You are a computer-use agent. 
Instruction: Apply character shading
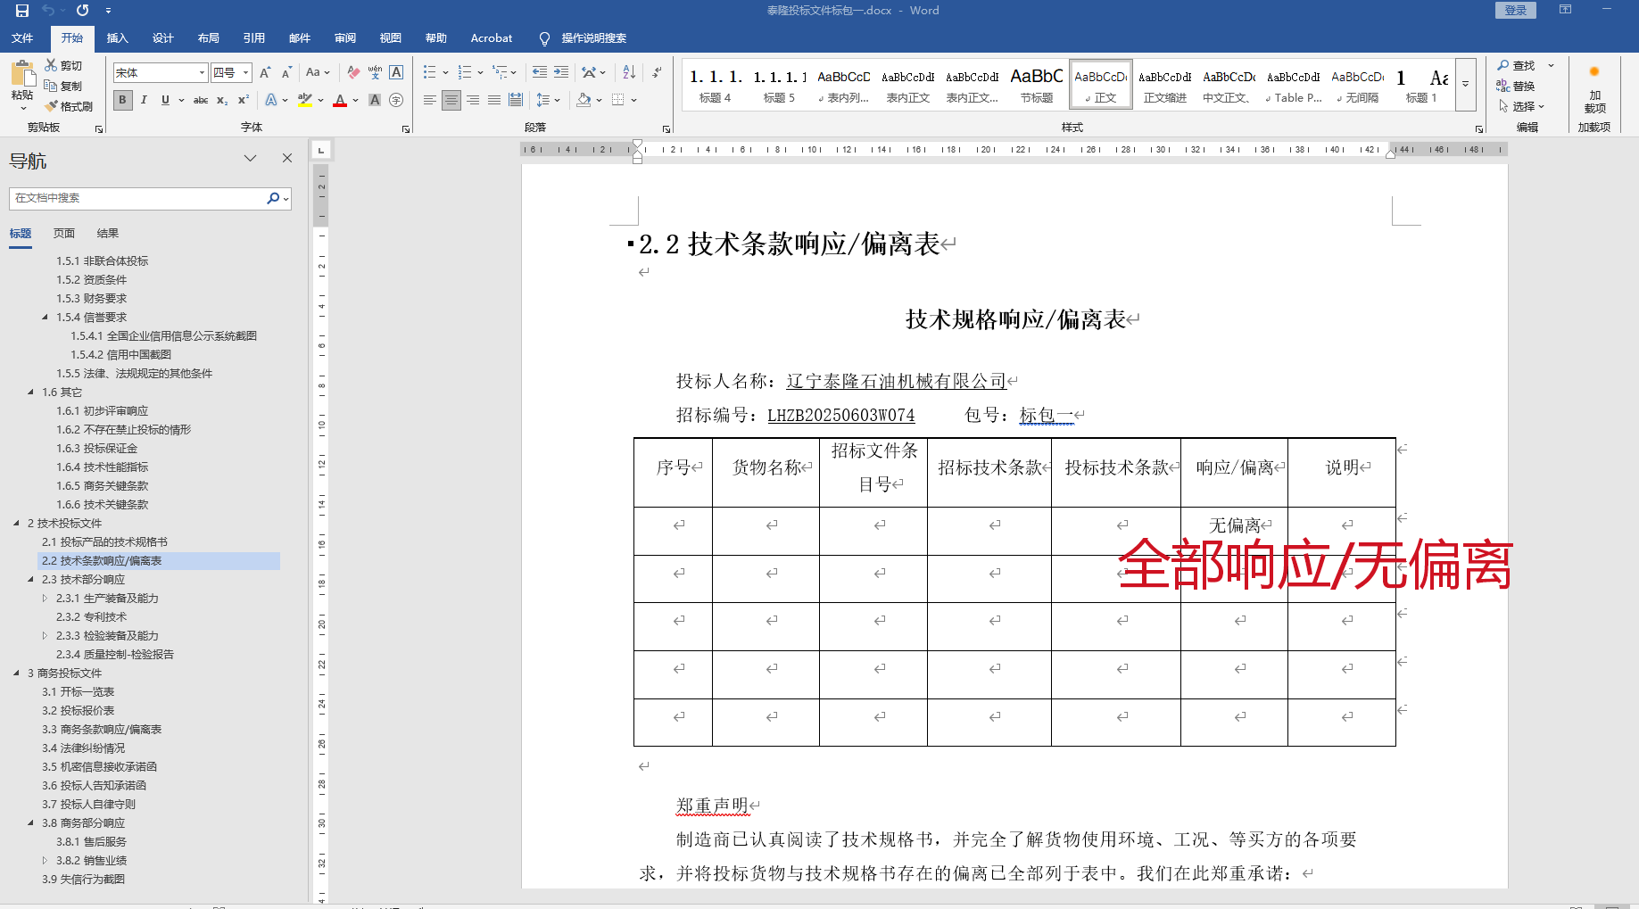coord(376,100)
